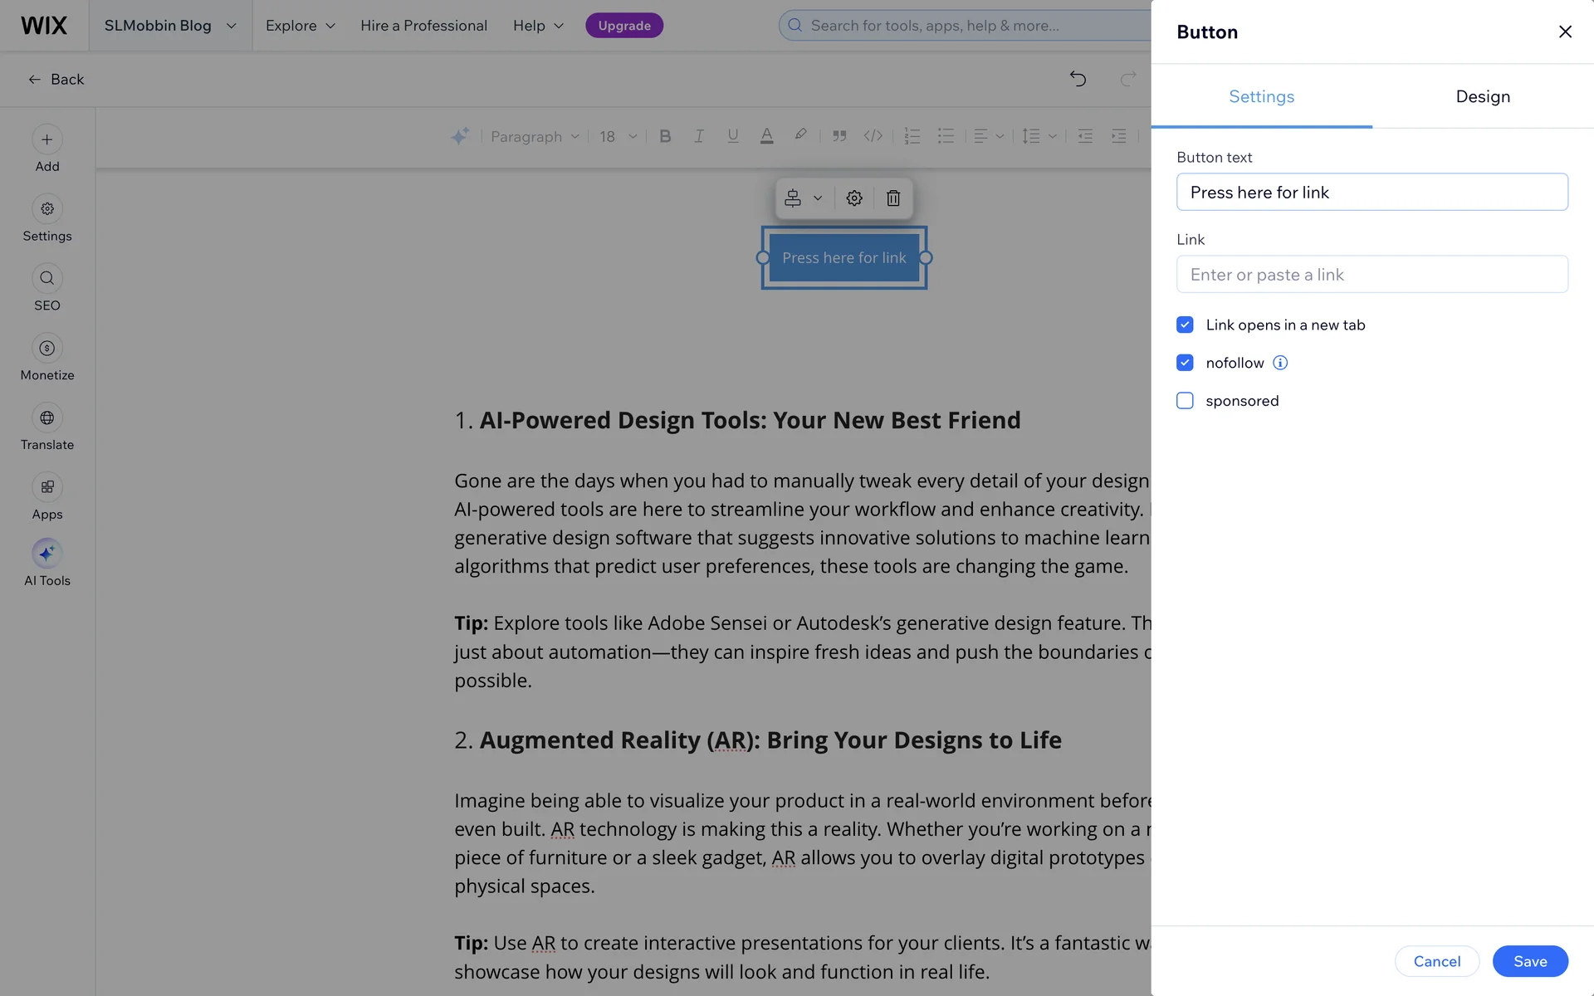1594x996 pixels.
Task: Click the Translate globe icon
Action: 47,418
